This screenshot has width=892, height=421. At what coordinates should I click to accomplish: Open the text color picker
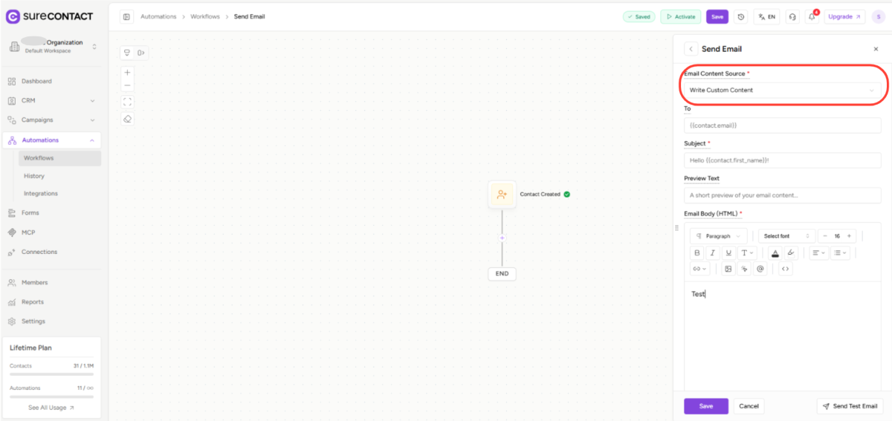[775, 252]
